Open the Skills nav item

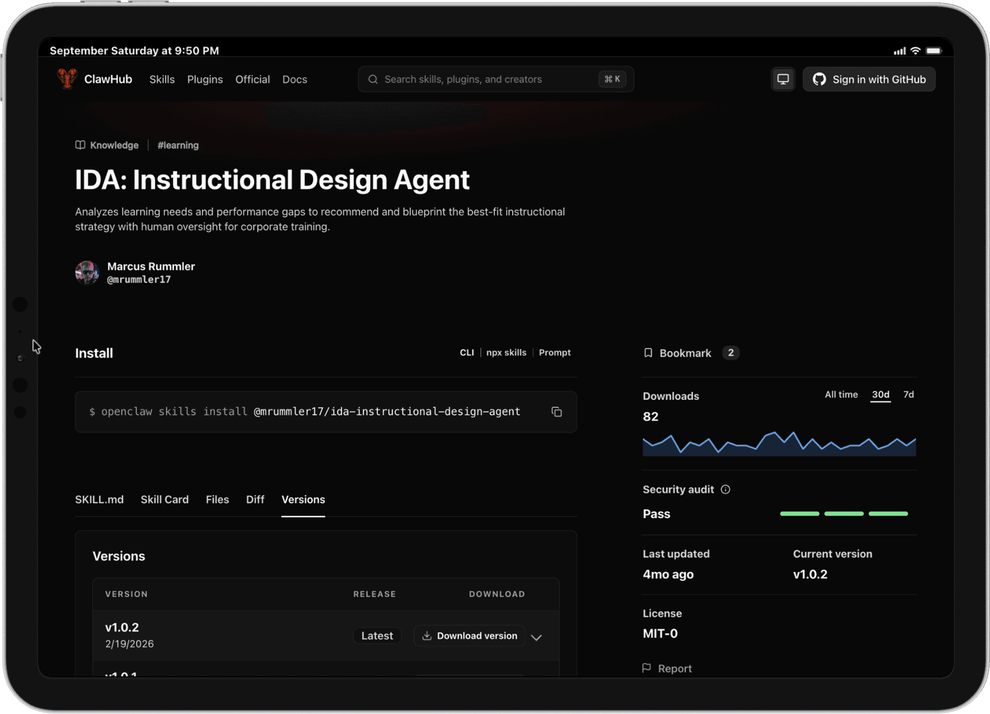(x=162, y=79)
